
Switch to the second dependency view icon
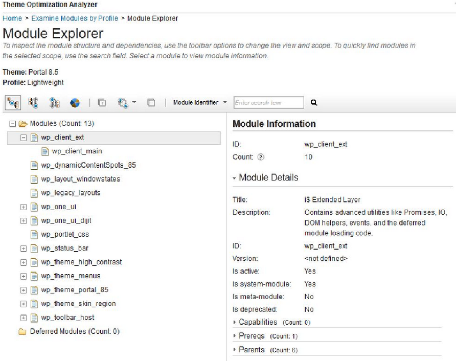[33, 103]
